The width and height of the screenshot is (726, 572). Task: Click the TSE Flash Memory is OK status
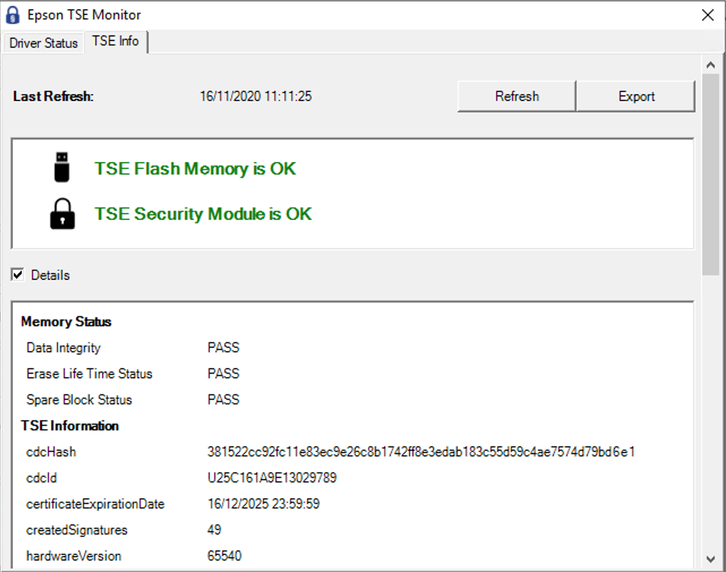pyautogui.click(x=195, y=169)
